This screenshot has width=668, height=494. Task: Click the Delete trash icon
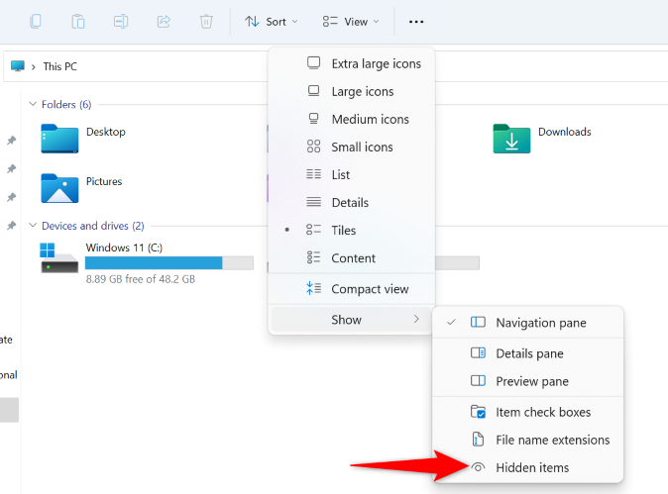tap(206, 21)
